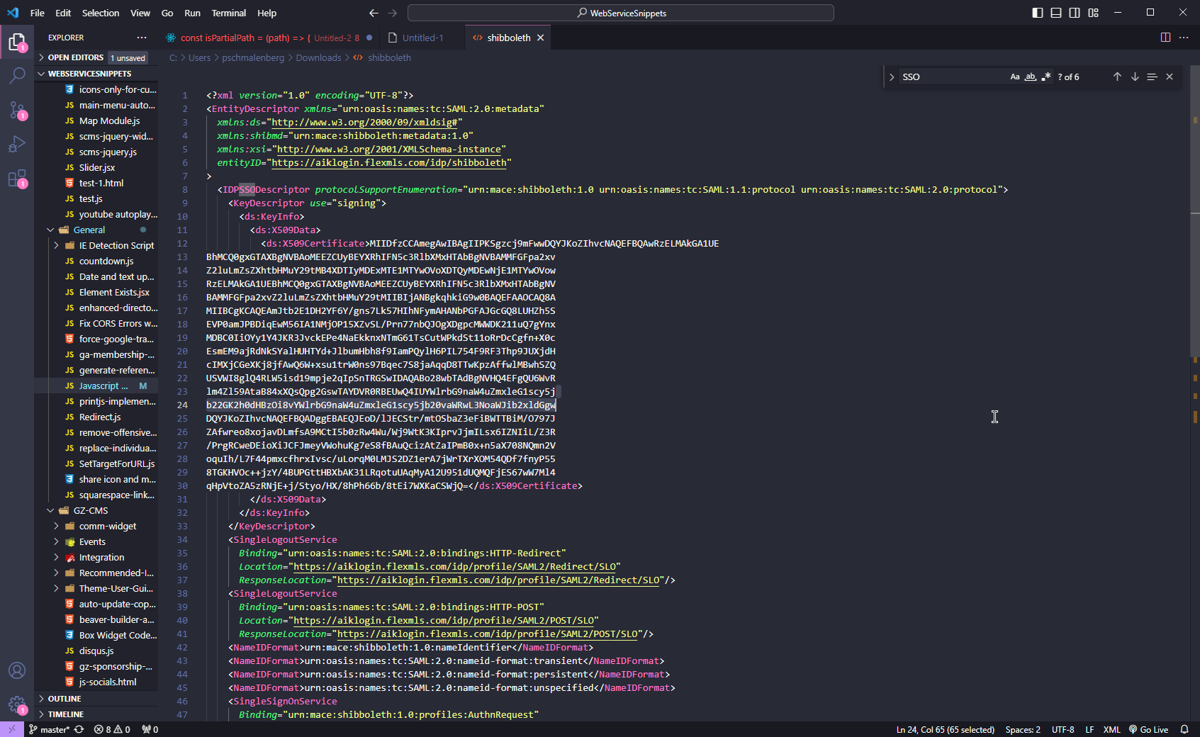Toggle Match Case in find widget
This screenshot has height=737, width=1200.
pos(1015,77)
